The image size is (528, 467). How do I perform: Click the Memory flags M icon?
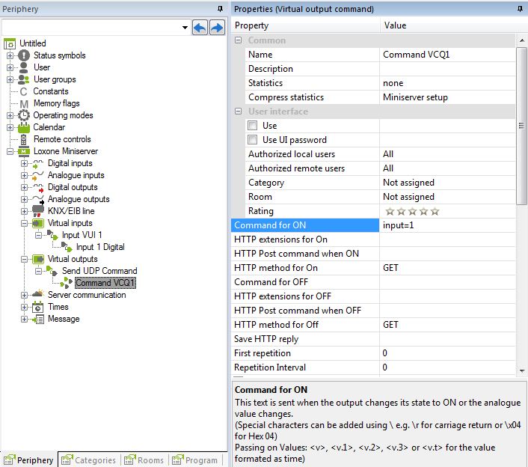24,104
